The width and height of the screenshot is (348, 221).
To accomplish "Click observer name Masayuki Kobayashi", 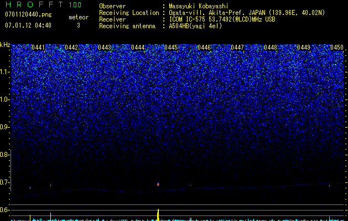I will pos(198,6).
